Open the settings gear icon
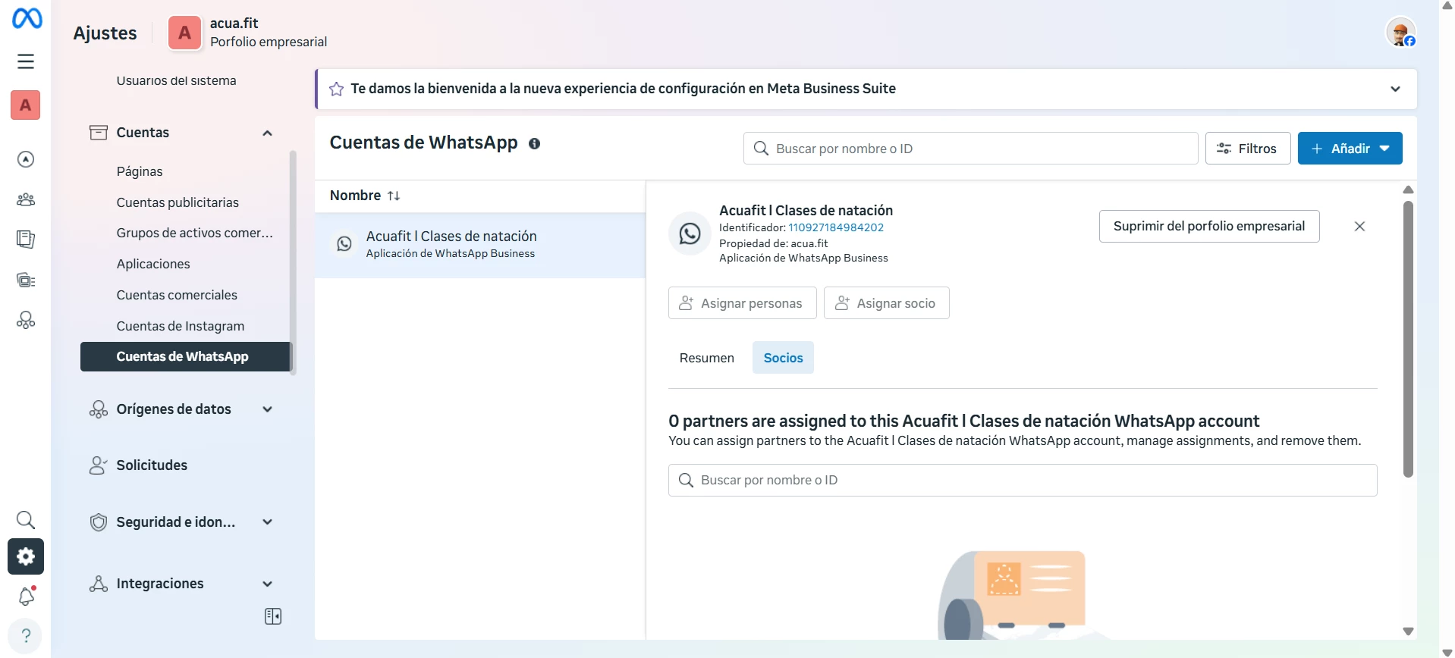Image resolution: width=1455 pixels, height=658 pixels. pyautogui.click(x=26, y=557)
